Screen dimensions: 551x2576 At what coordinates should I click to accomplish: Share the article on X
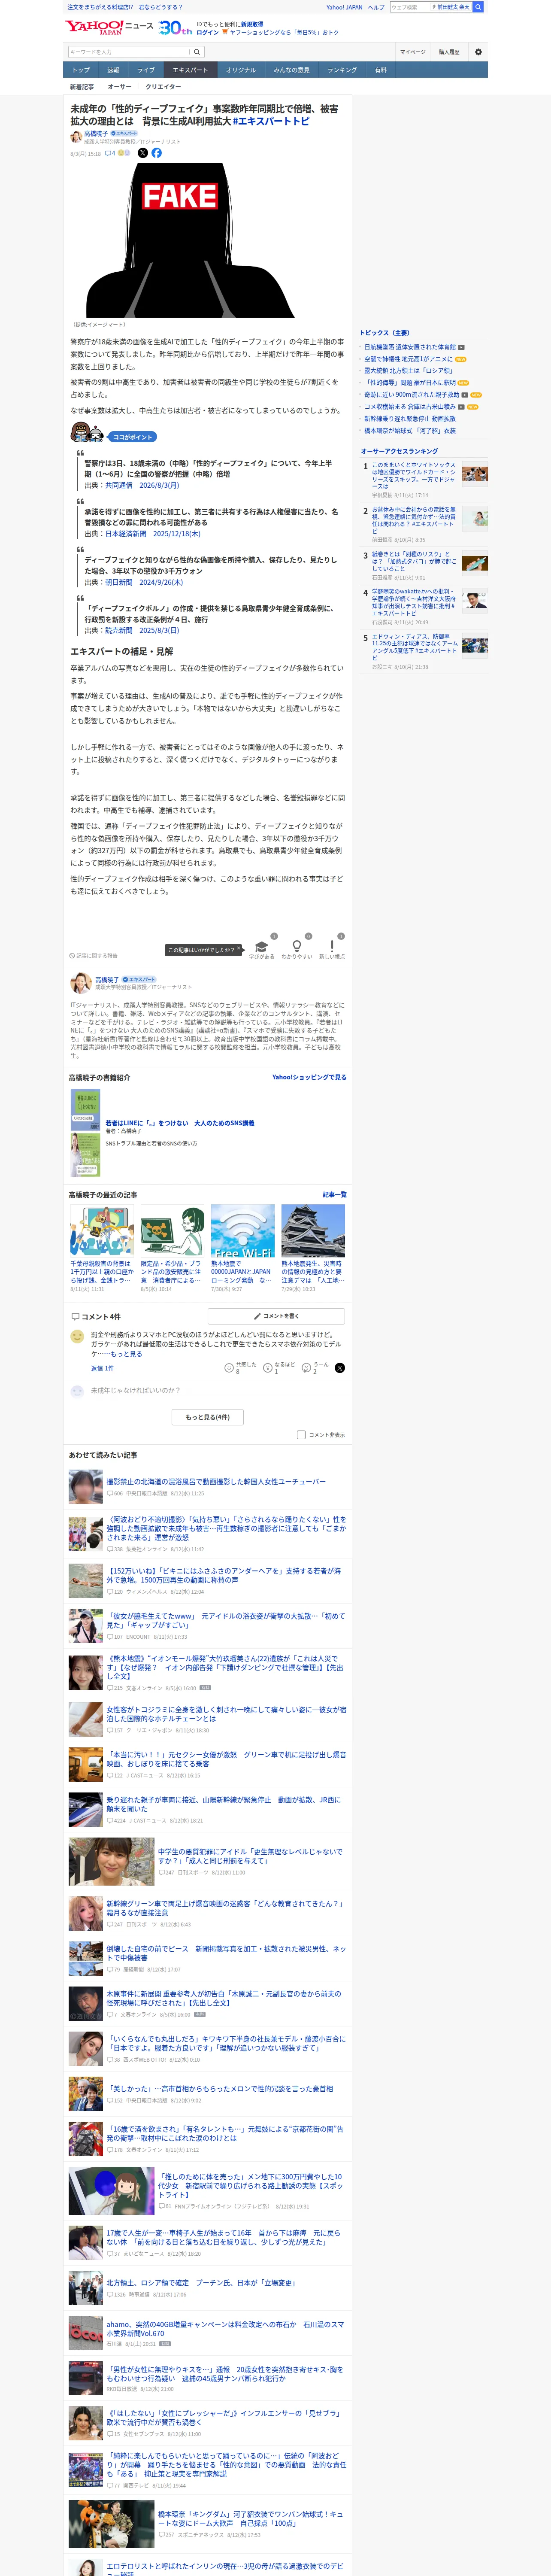point(142,153)
